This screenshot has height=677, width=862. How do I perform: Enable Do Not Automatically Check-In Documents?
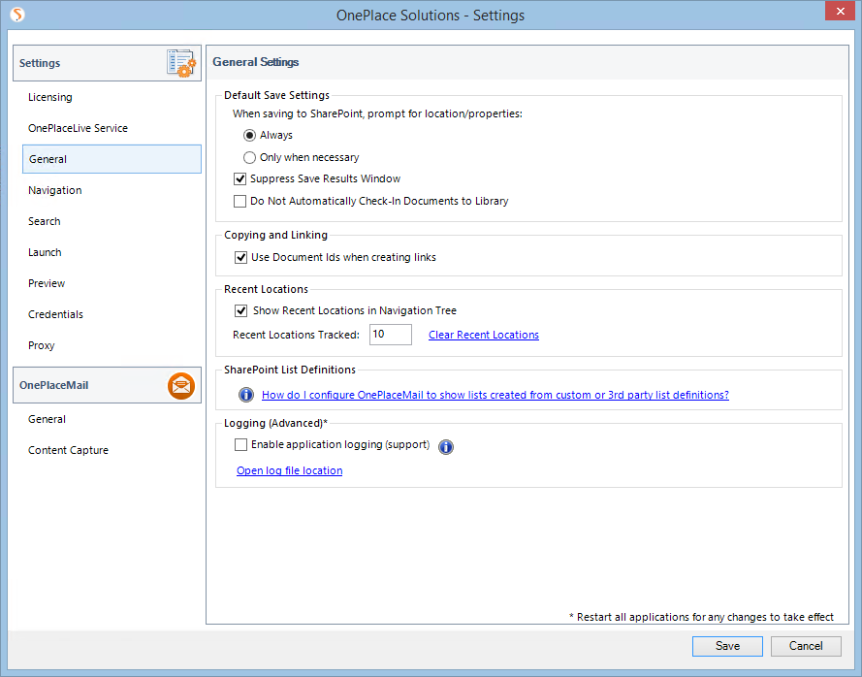(x=239, y=202)
